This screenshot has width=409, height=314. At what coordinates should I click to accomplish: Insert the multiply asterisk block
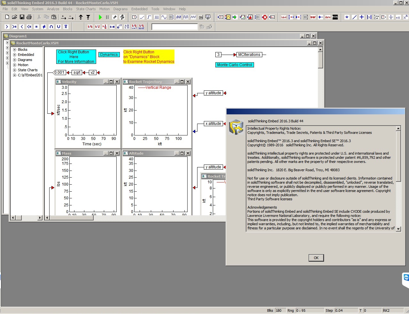pos(347,17)
